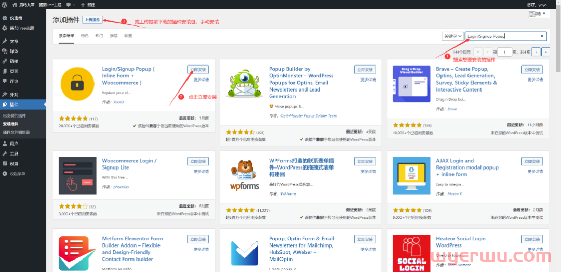This screenshot has height=272, width=561.
Task: Open 酱茄Free主题 gear item in sidebar
Action: [23, 28]
